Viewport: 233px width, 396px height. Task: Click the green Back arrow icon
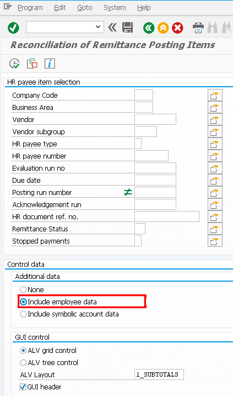(x=149, y=28)
